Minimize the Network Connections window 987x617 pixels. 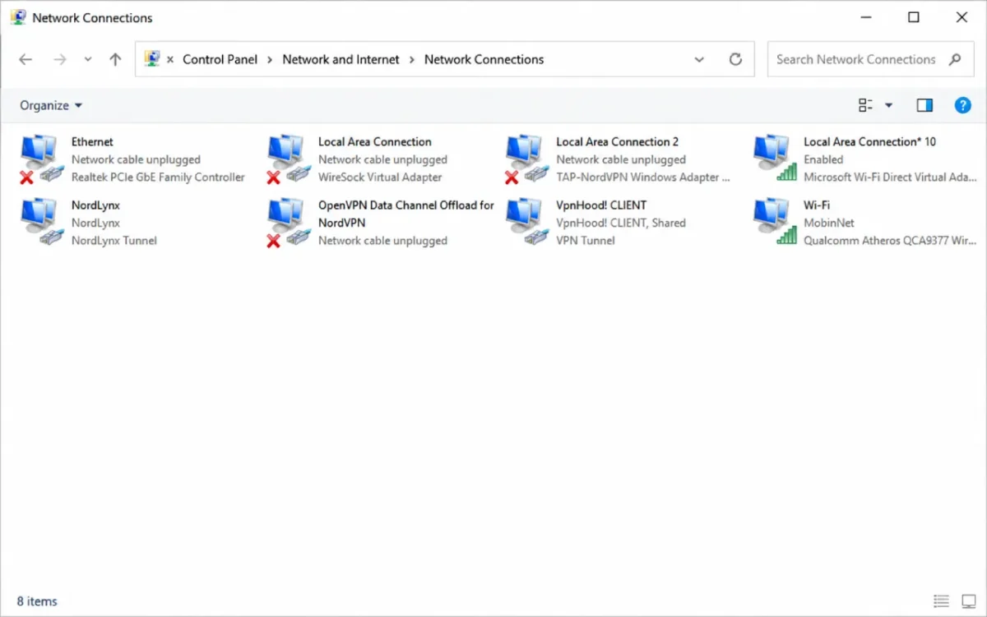(x=865, y=17)
